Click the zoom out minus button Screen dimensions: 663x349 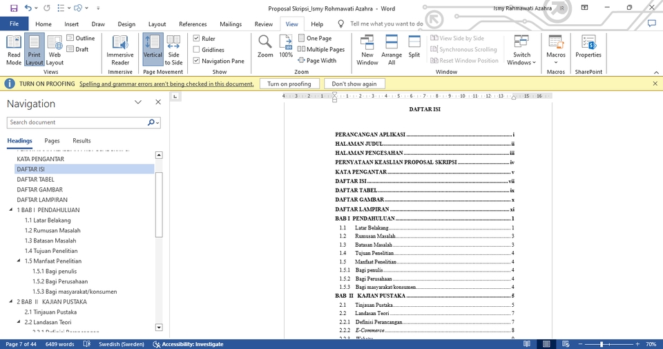pos(581,344)
